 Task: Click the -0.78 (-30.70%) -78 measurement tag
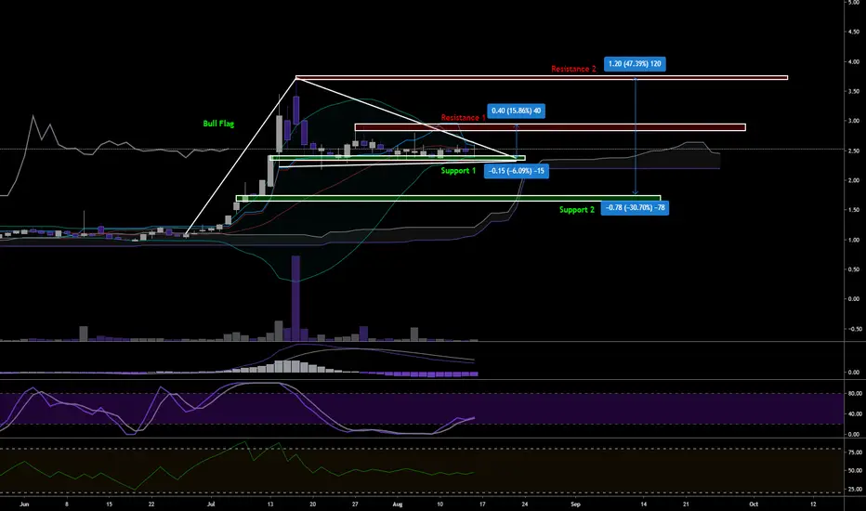pos(636,208)
